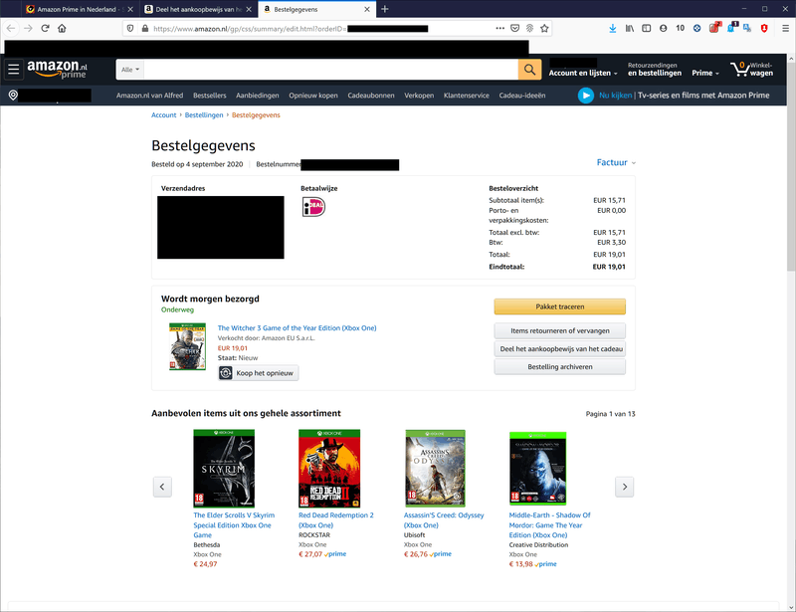Click Shadow of Mordor cover image
This screenshot has height=612, width=796.
537,469
